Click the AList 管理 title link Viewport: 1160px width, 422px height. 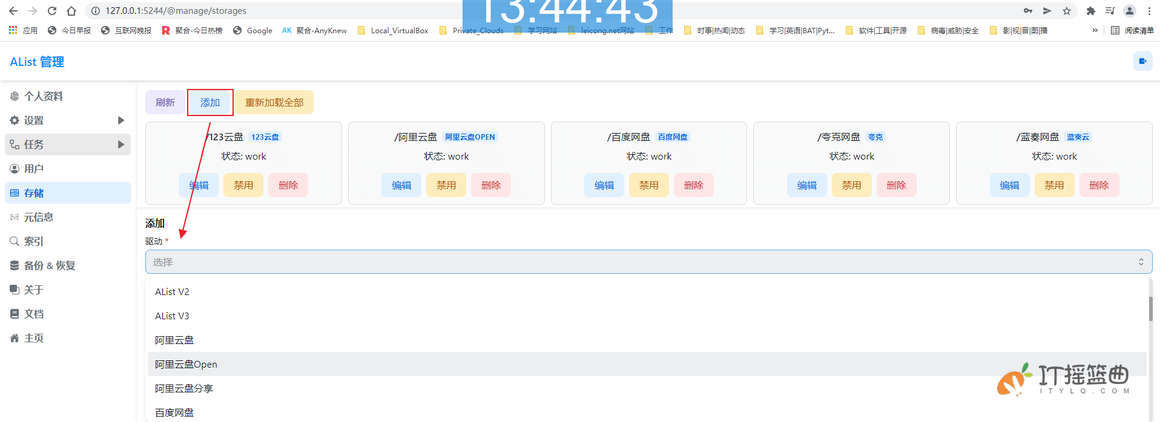pyautogui.click(x=37, y=62)
